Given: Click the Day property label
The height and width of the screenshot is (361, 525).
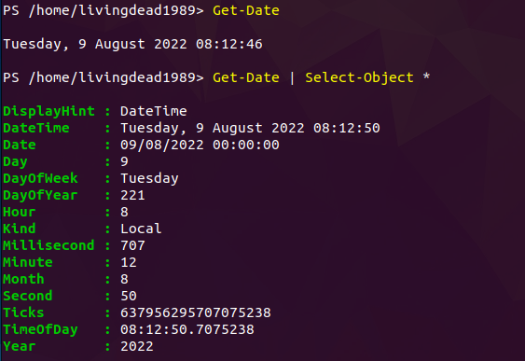Looking at the screenshot, I should [15, 161].
